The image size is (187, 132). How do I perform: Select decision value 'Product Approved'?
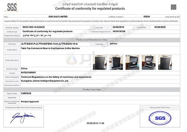click(x=30, y=102)
